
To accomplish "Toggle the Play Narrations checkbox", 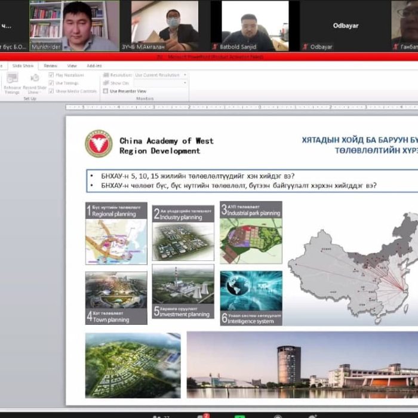I will point(51,75).
